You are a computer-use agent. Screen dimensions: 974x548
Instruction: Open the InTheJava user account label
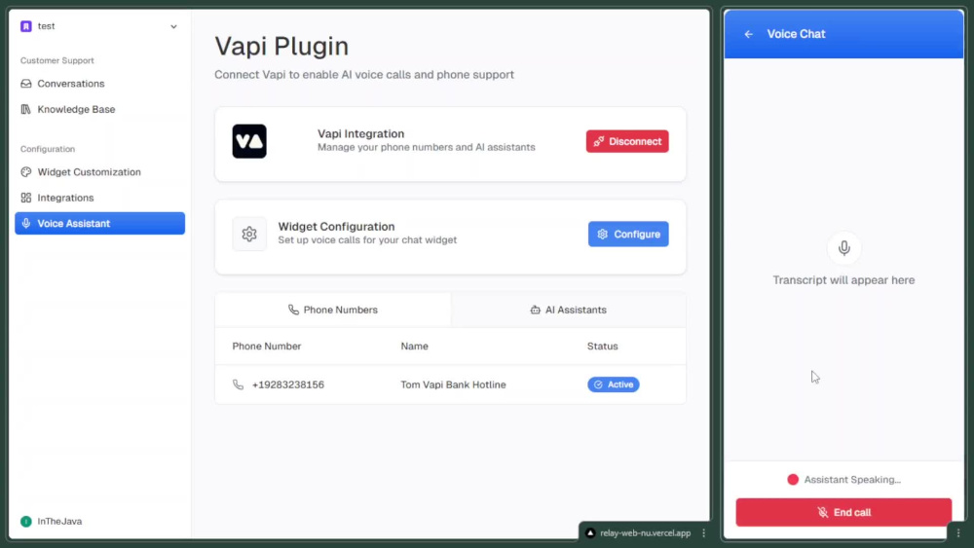59,522
